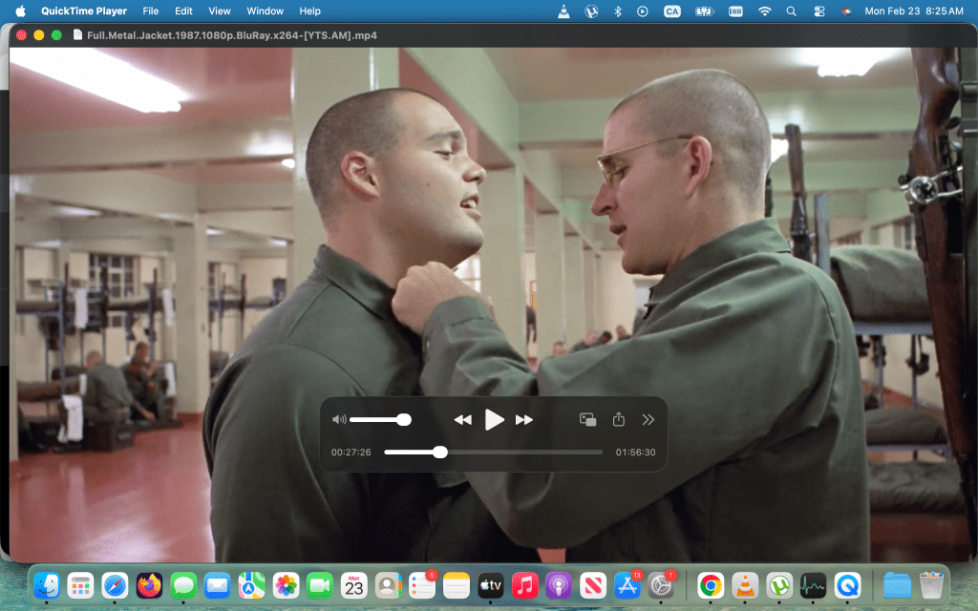Open the share menu in player controls
The height and width of the screenshot is (611, 978).
coord(618,420)
